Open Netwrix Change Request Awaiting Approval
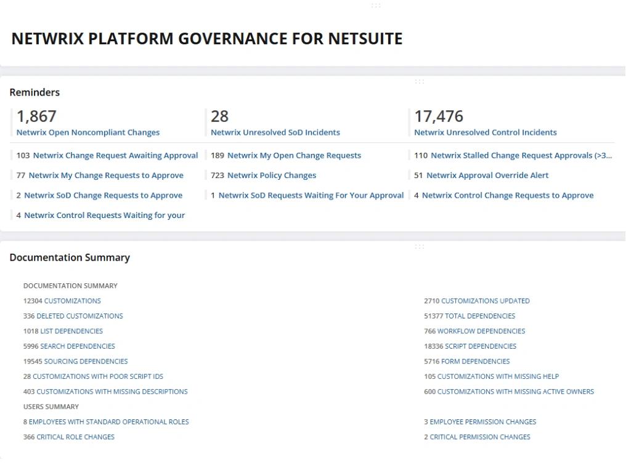Viewport: 631px width, 473px height. [x=115, y=155]
